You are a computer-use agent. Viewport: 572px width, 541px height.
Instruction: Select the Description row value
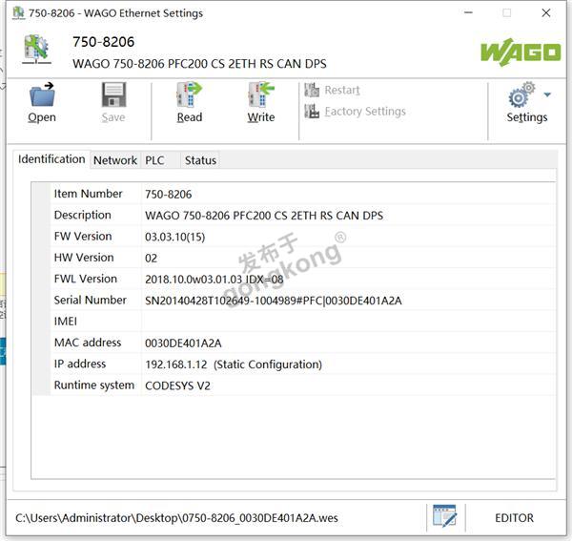point(264,216)
